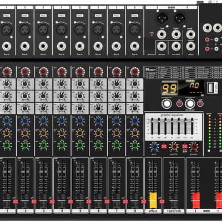Image resolution: width=222 pixels, height=222 pixels.
Task: Click the channel 2 red gain knob
Action: tap(26, 72)
